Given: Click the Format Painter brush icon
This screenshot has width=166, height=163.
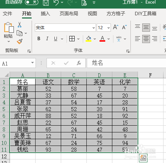Looking at the screenshot, I should click(20, 42).
